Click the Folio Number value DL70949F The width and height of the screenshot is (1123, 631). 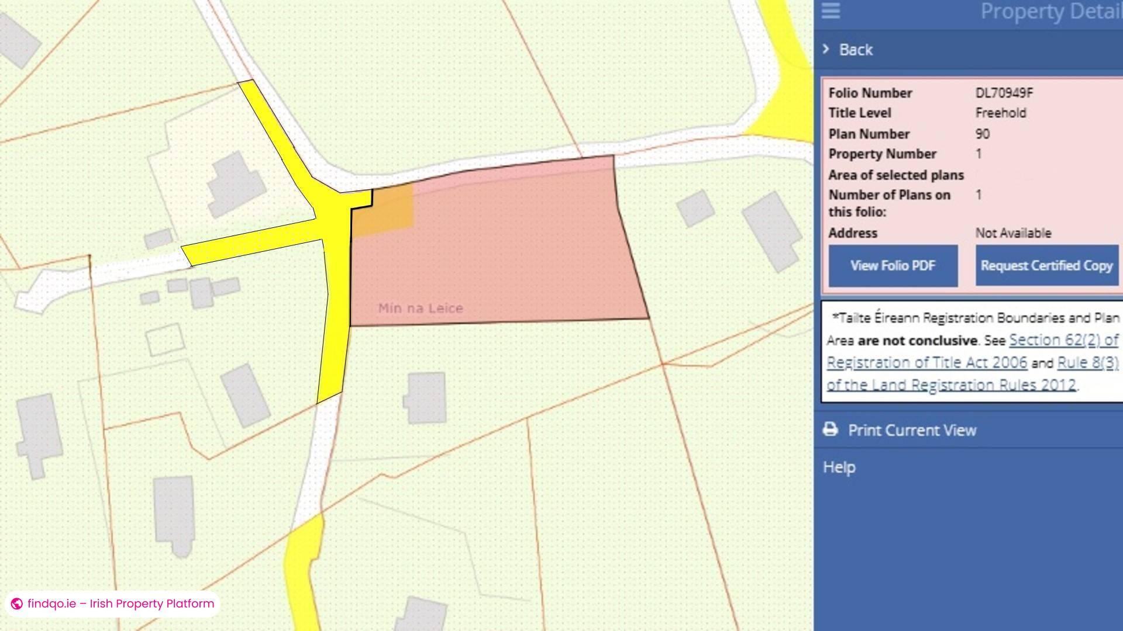point(1004,92)
